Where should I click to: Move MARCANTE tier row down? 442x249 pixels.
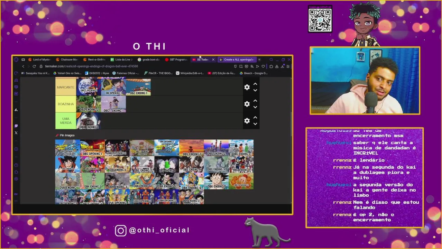[255, 90]
